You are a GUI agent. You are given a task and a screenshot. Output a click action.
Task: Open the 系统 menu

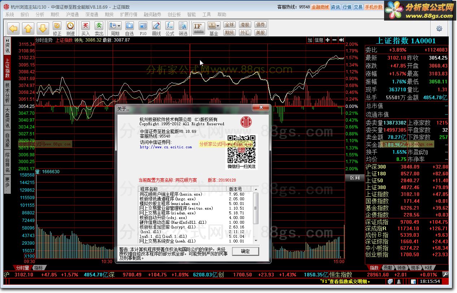pyautogui.click(x=10, y=14)
